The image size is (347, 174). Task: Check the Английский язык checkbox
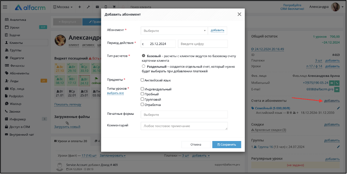pyautogui.click(x=142, y=80)
